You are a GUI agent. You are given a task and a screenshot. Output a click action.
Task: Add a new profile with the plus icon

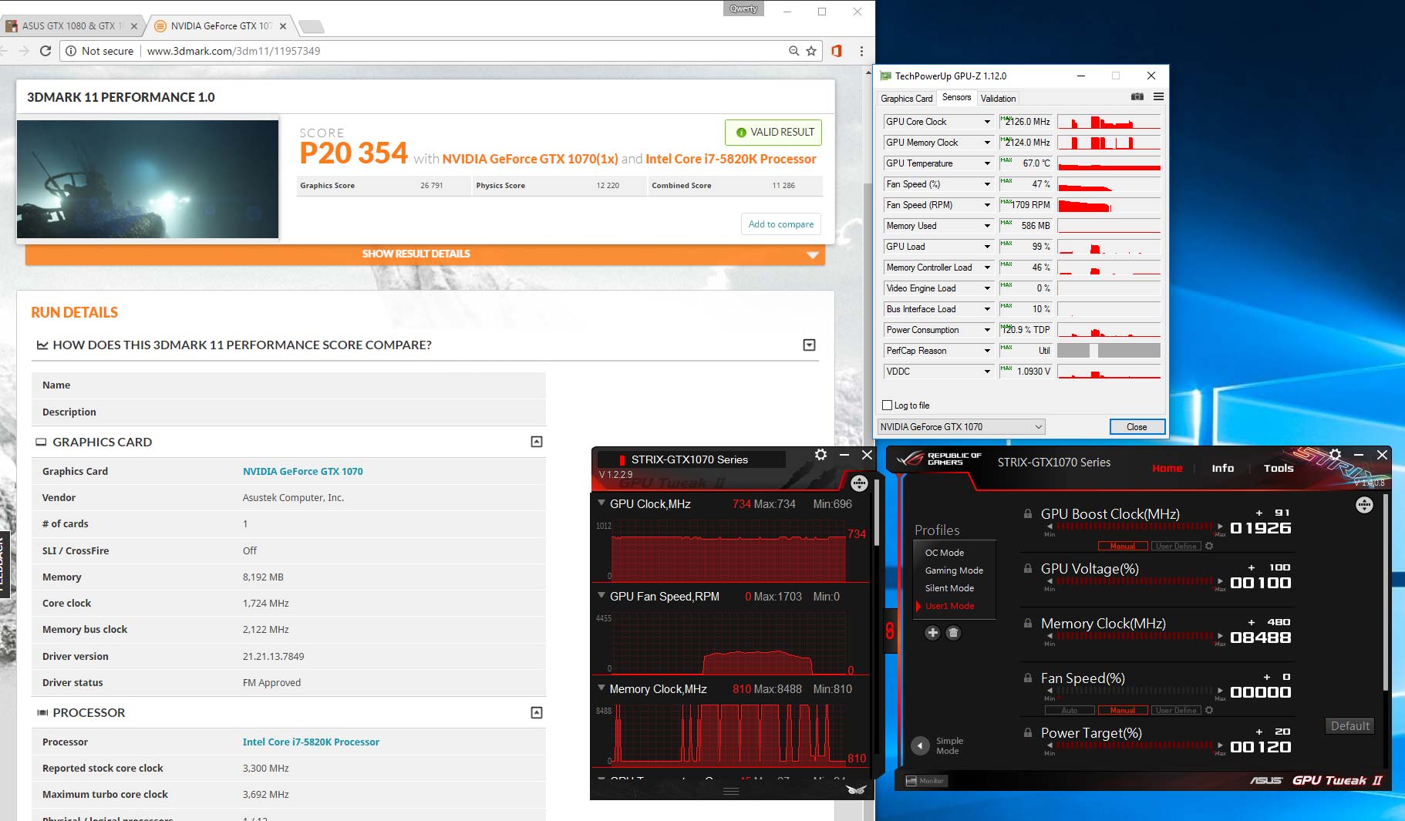tap(932, 633)
